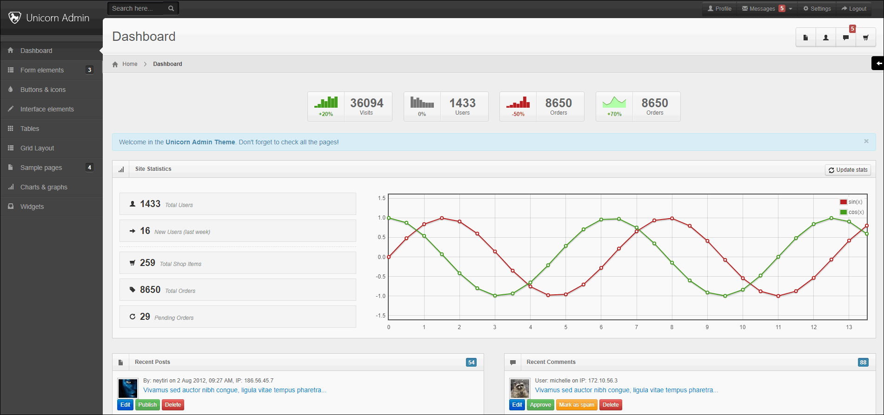Click the Site Statistics chart icon

pyautogui.click(x=121, y=169)
